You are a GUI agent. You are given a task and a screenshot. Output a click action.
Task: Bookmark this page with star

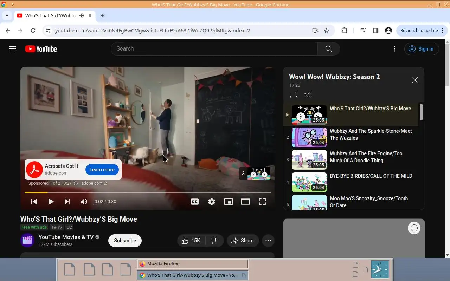coord(327,31)
